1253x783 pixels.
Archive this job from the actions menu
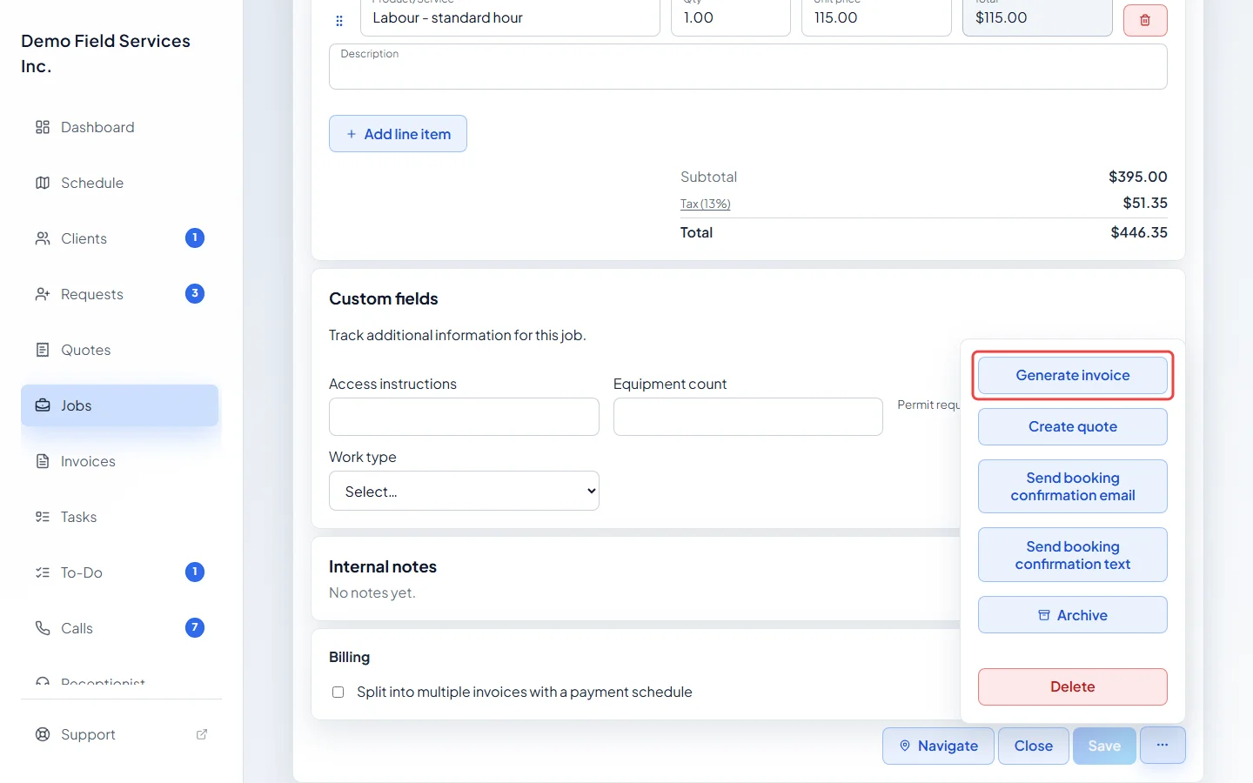point(1073,615)
